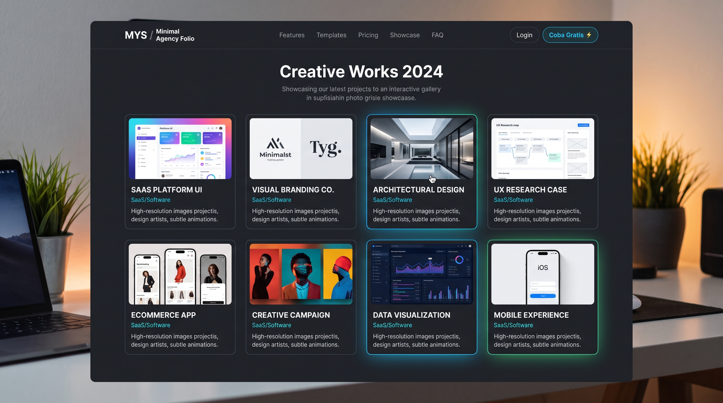
Task: Click the Coba Gratis button
Action: click(570, 35)
